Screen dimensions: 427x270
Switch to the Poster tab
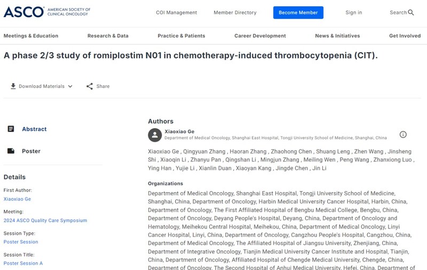click(31, 151)
